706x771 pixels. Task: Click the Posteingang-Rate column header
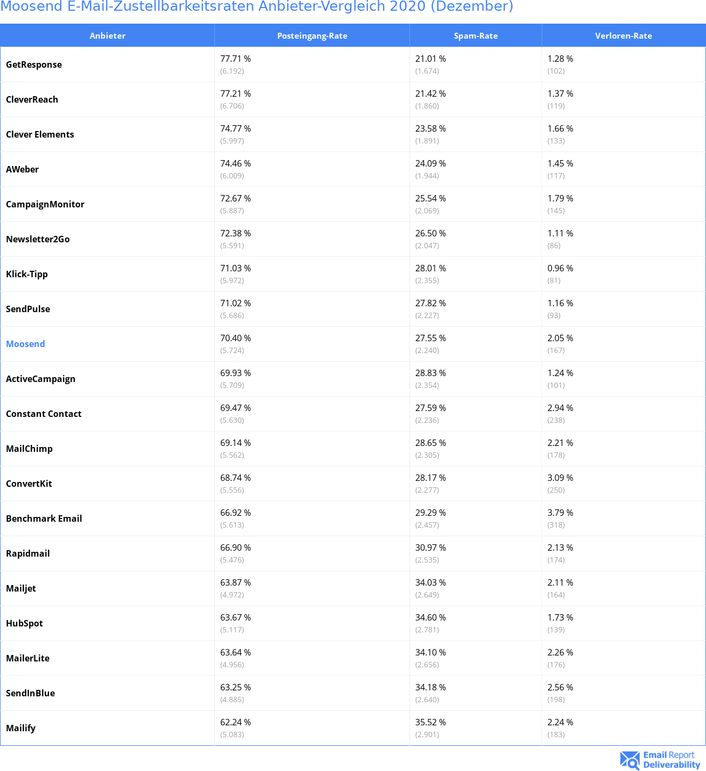[312, 36]
